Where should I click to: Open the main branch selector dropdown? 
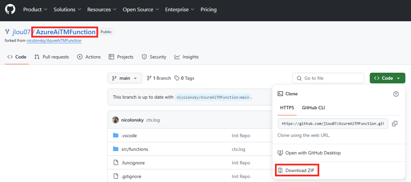pyautogui.click(x=125, y=78)
